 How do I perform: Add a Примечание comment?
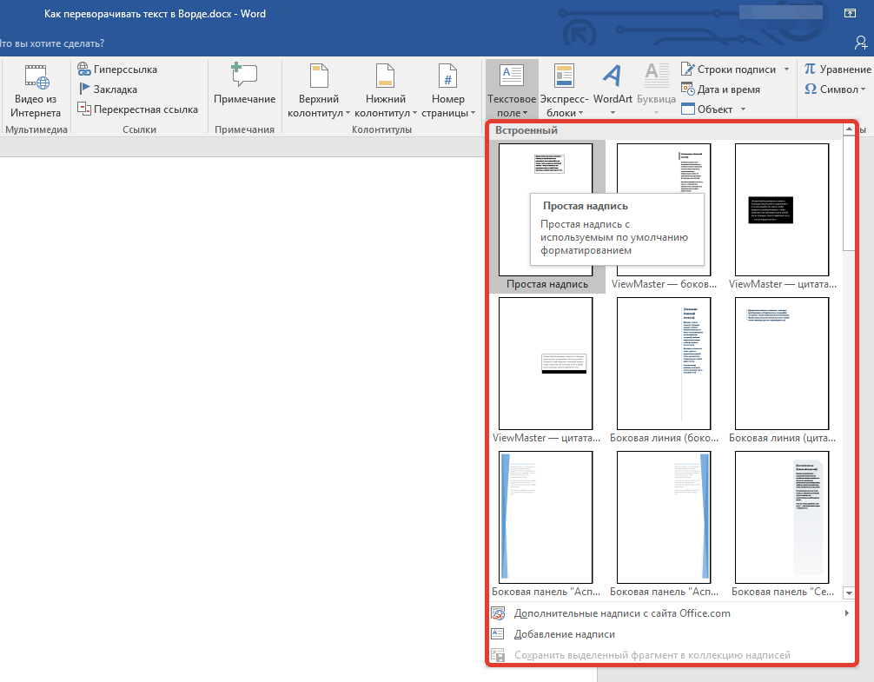[x=244, y=83]
